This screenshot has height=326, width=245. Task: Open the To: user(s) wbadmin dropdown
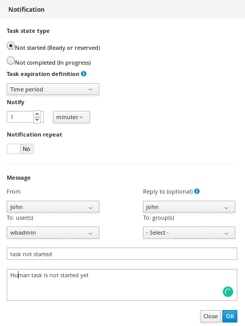tap(53, 233)
